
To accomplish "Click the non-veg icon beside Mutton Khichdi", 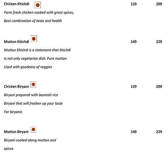I will [34, 39].
